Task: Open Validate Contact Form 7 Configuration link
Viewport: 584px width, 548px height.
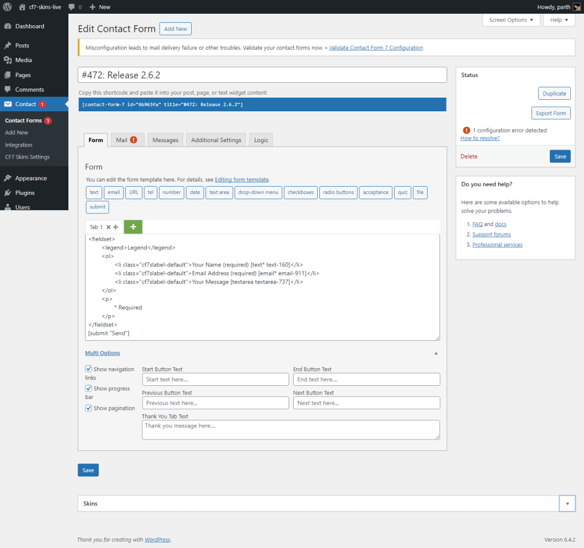Action: pos(376,47)
